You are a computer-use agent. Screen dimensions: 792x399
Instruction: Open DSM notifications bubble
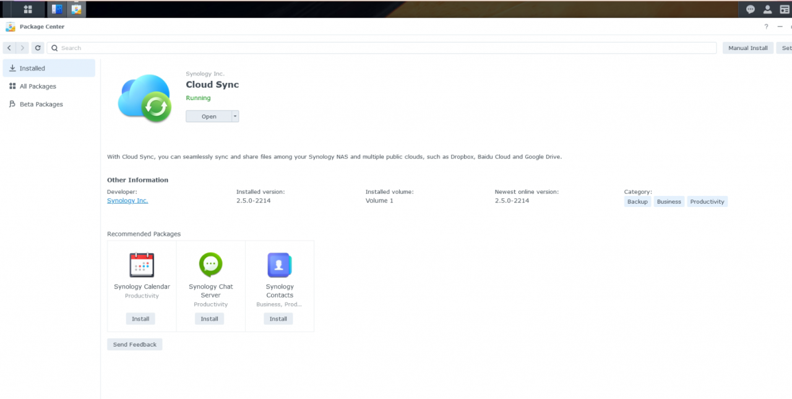coord(751,9)
